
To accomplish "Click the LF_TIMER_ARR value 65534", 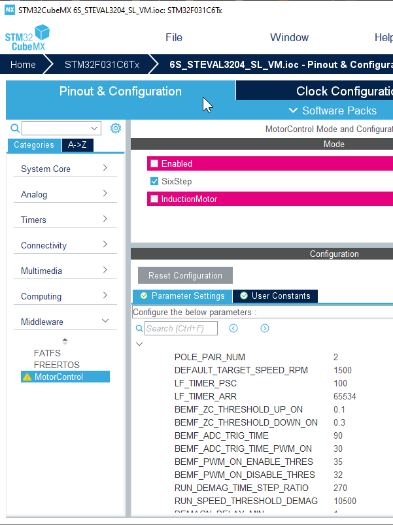I will [x=345, y=396].
